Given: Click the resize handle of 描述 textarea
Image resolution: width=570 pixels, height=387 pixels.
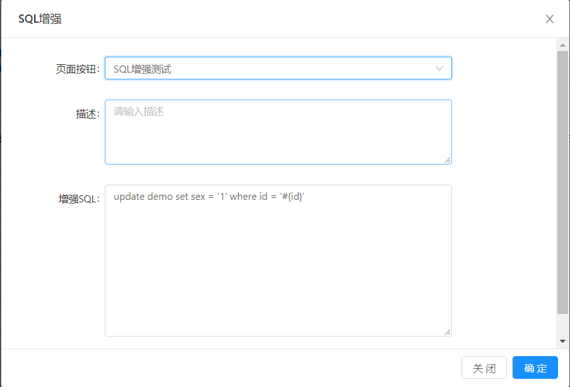Looking at the screenshot, I should tap(448, 160).
